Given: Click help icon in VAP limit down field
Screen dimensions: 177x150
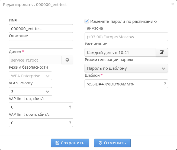Looking at the screenshot, I should pos(70,123).
